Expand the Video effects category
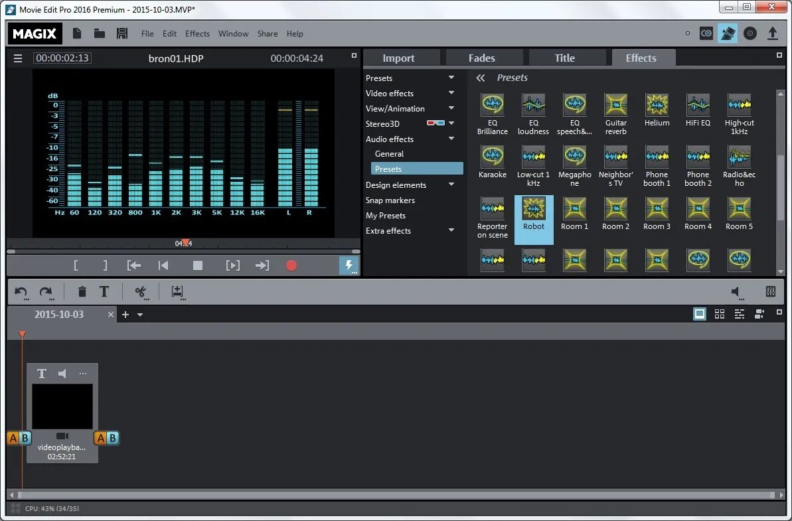 [451, 93]
